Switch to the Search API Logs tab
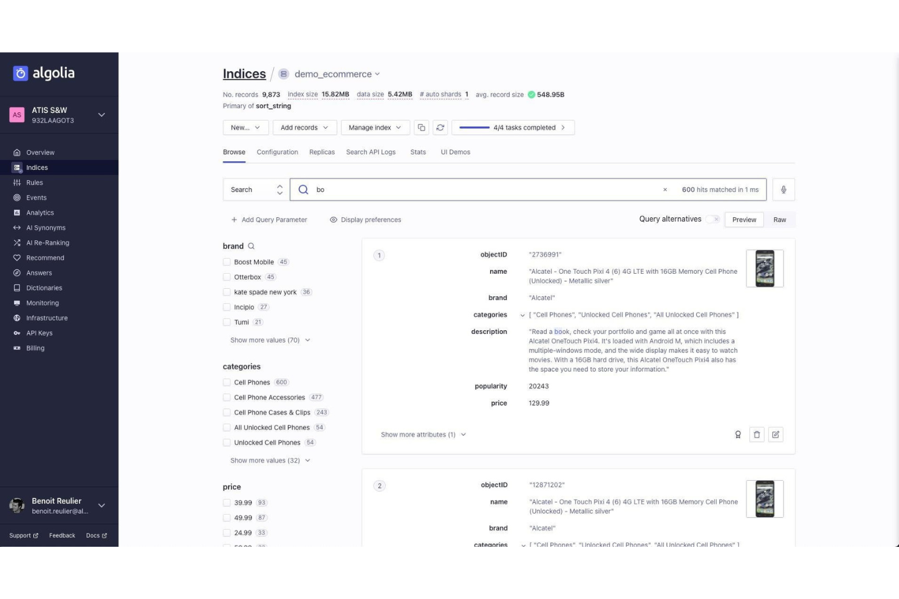Viewport: 899px width, 599px height. pos(371,152)
